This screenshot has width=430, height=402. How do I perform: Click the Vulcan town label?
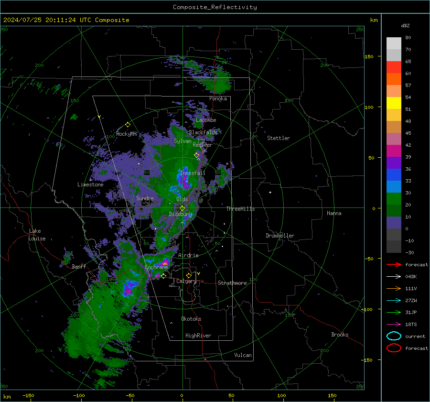tap(243, 355)
